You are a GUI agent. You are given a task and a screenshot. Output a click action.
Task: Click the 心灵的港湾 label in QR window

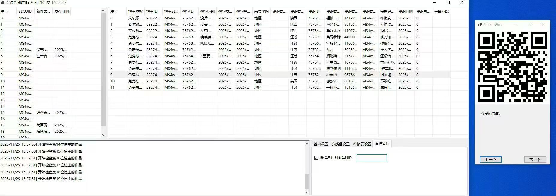point(490,114)
